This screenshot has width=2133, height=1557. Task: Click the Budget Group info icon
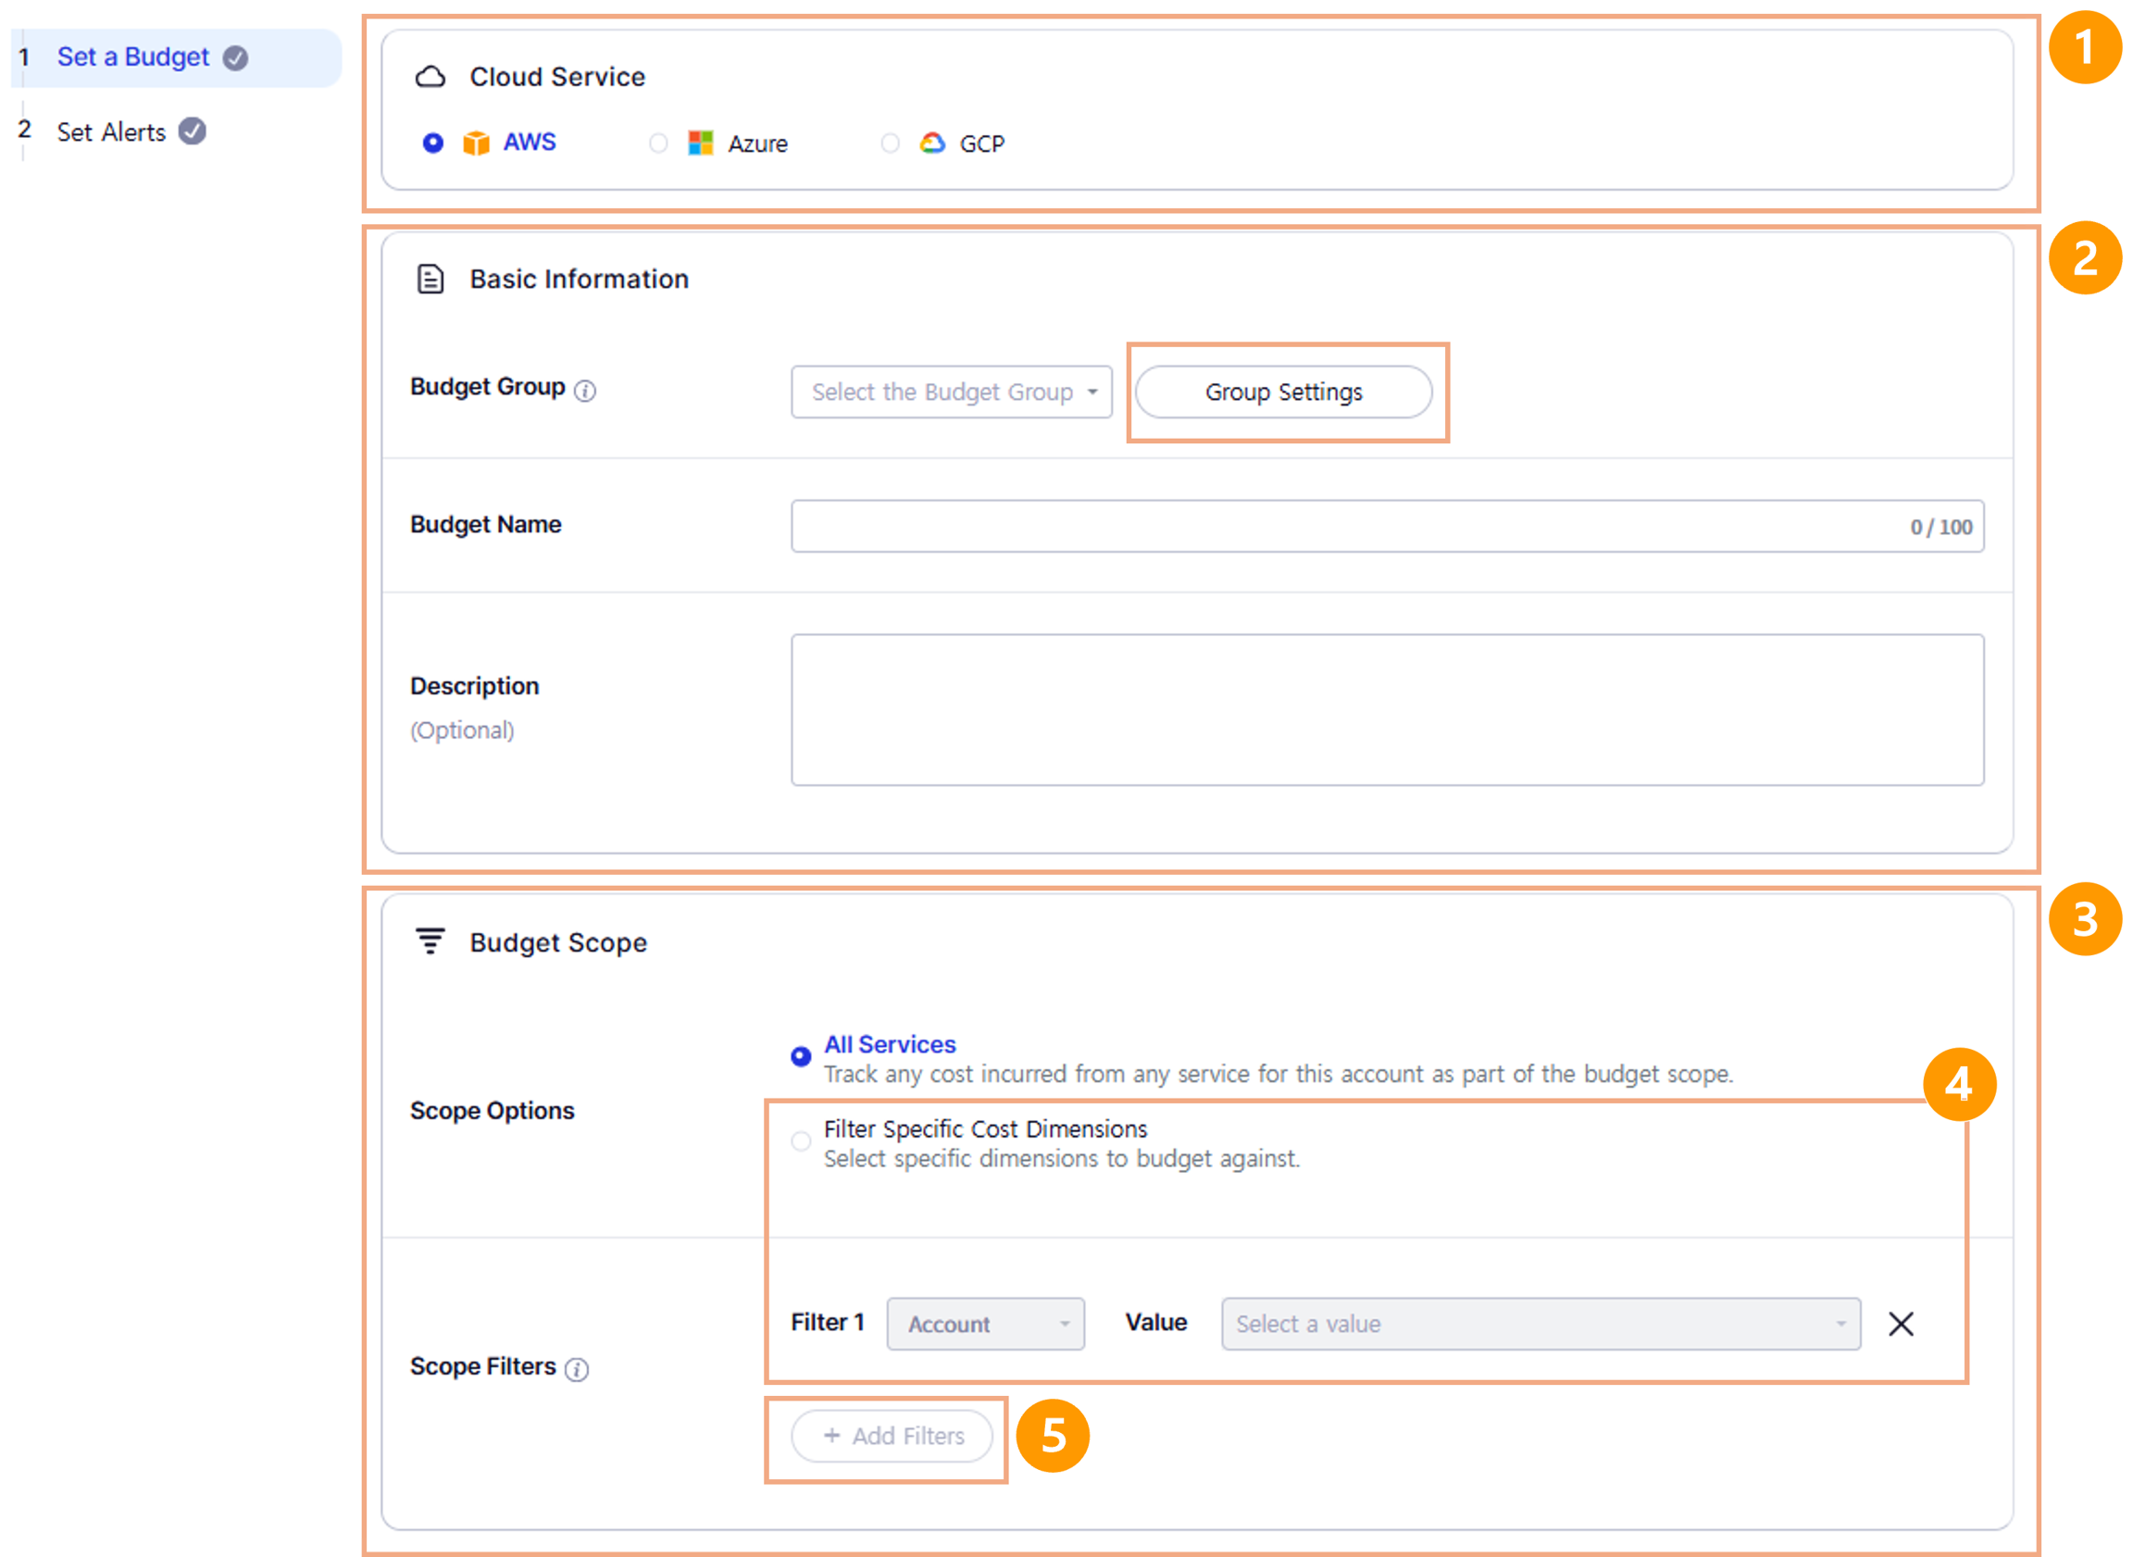point(584,391)
